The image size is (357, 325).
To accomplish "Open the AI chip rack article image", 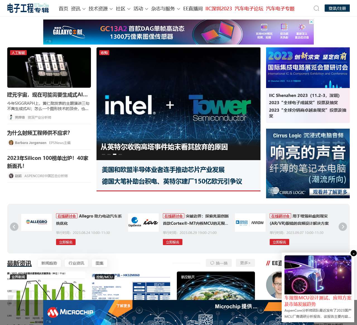I will [x=49, y=68].
